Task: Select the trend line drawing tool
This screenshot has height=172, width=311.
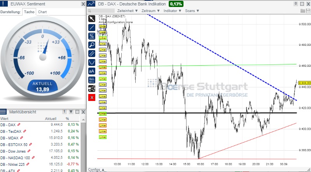Action: point(92,28)
